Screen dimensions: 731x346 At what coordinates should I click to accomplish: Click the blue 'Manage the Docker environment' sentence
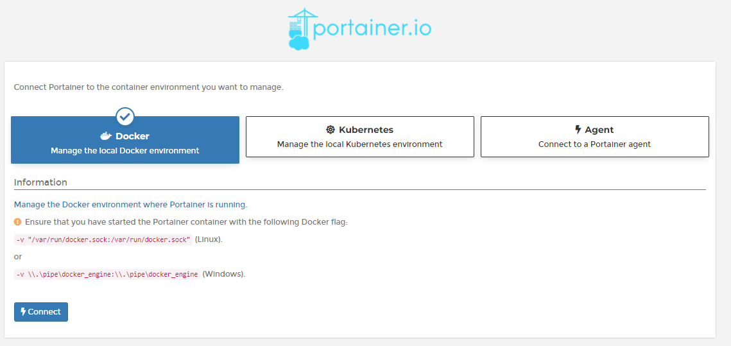coord(130,204)
